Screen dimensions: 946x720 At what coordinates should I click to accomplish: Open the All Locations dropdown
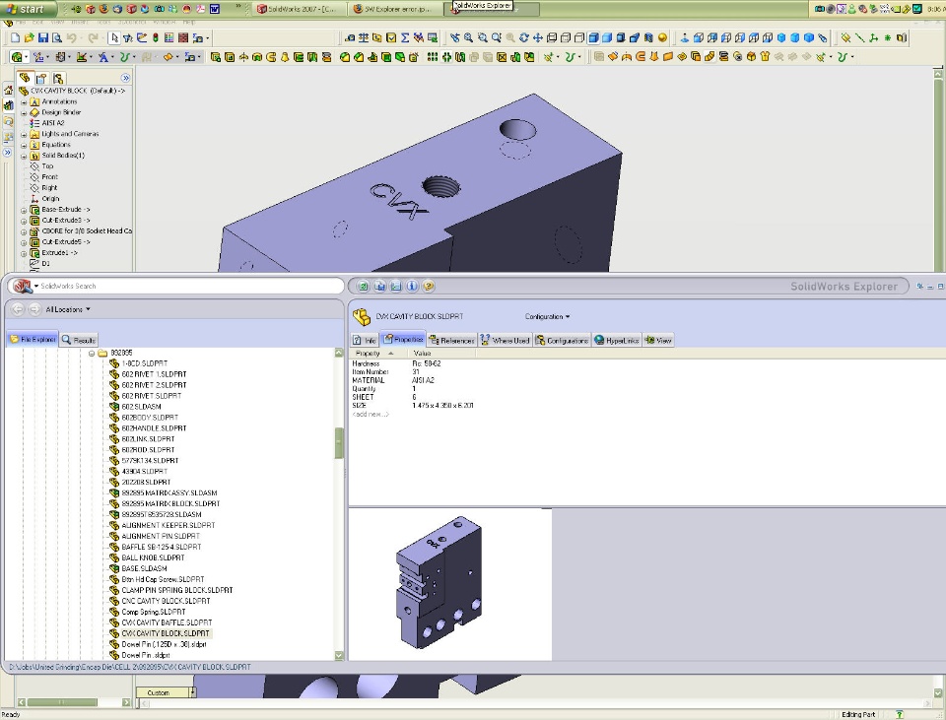[68, 309]
